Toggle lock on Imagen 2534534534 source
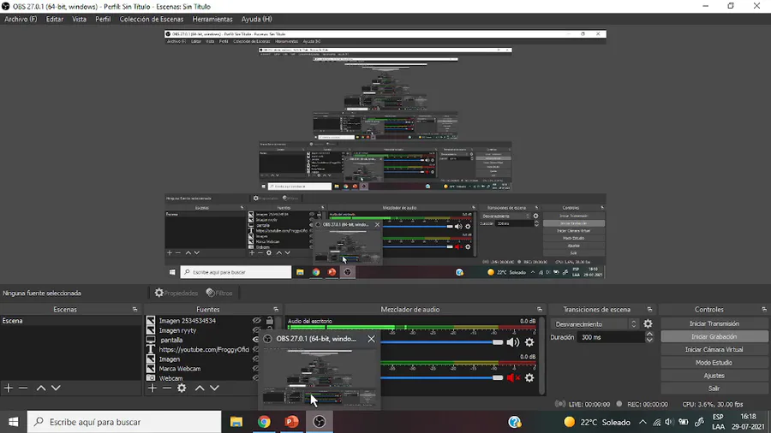This screenshot has width=771, height=433. point(270,321)
